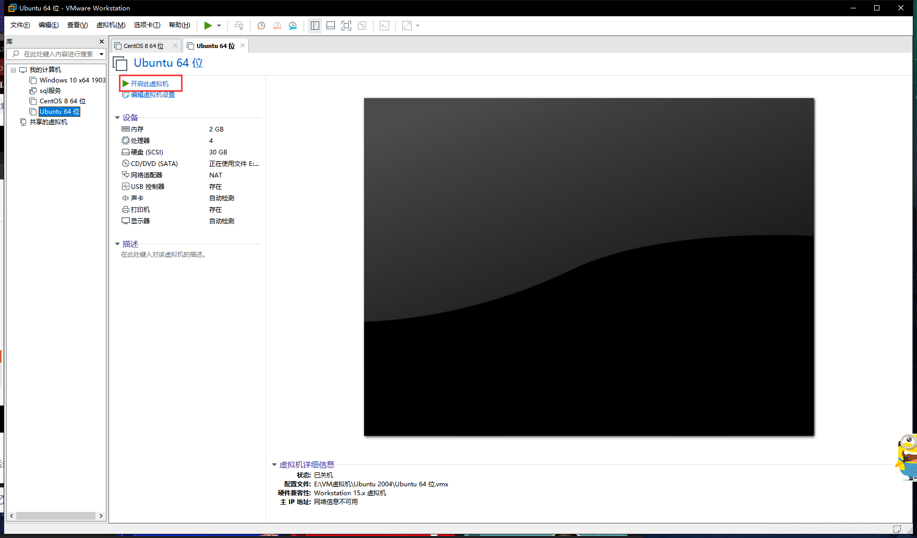Open the stretch display dropdown arrow
Screen dimensions: 917x538
pyautogui.click(x=418, y=26)
